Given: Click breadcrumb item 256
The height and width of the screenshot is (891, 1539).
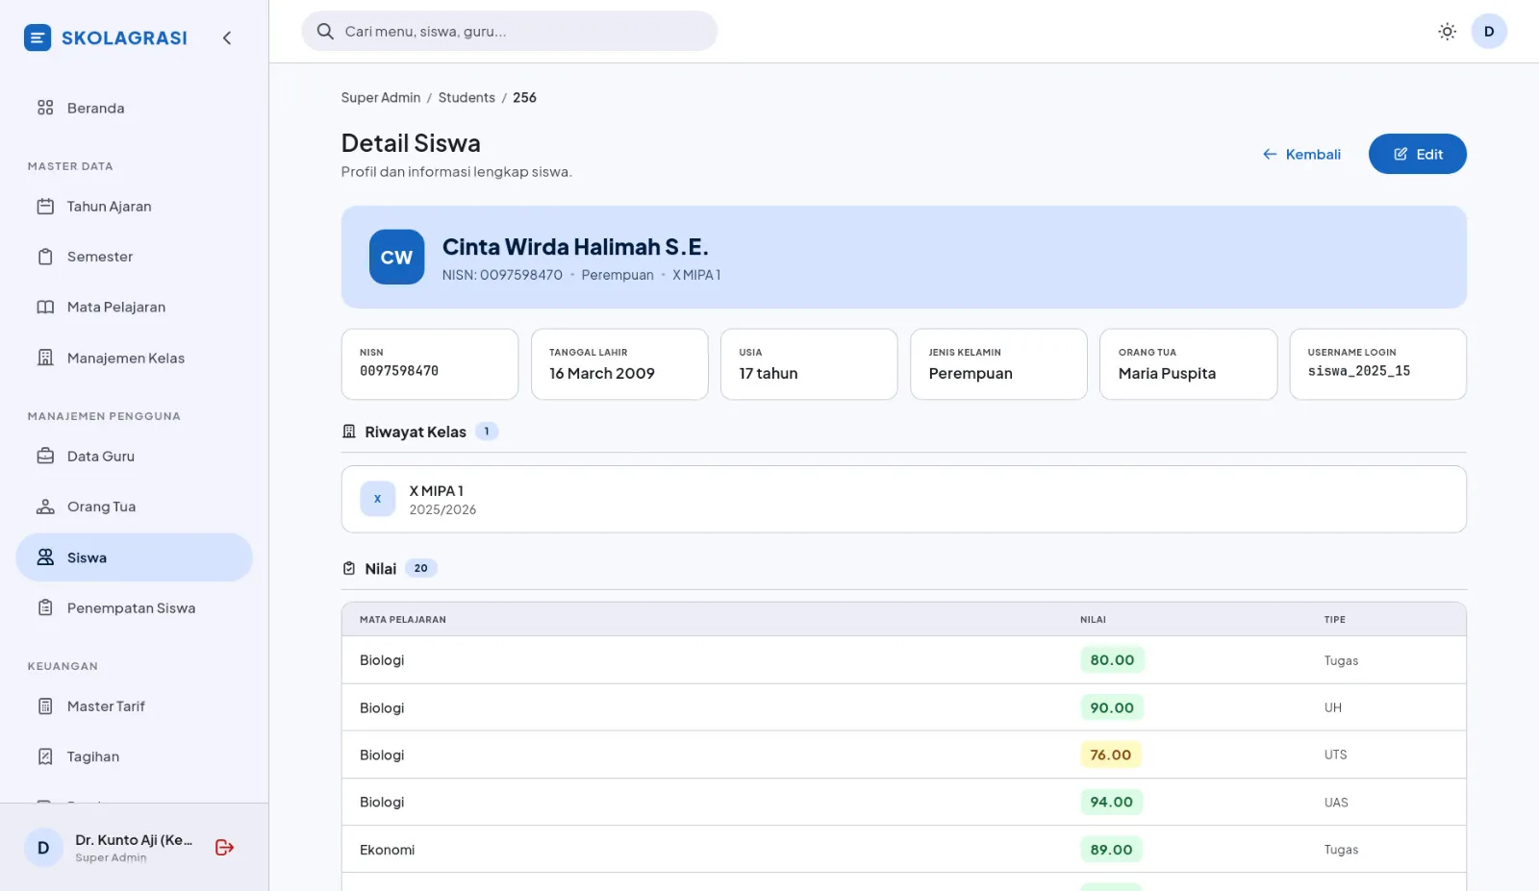Looking at the screenshot, I should (524, 98).
